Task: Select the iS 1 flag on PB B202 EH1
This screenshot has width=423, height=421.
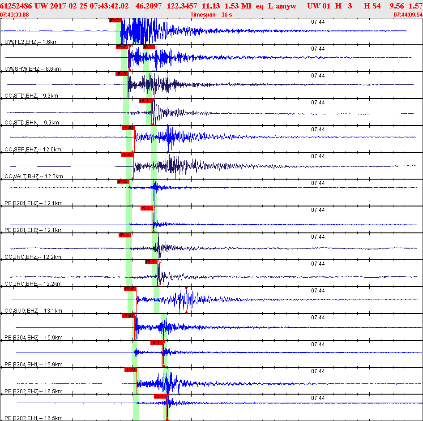Action: 160,396
